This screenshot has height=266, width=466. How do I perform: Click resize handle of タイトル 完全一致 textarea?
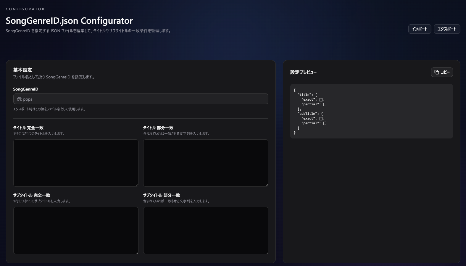pyautogui.click(x=137, y=185)
